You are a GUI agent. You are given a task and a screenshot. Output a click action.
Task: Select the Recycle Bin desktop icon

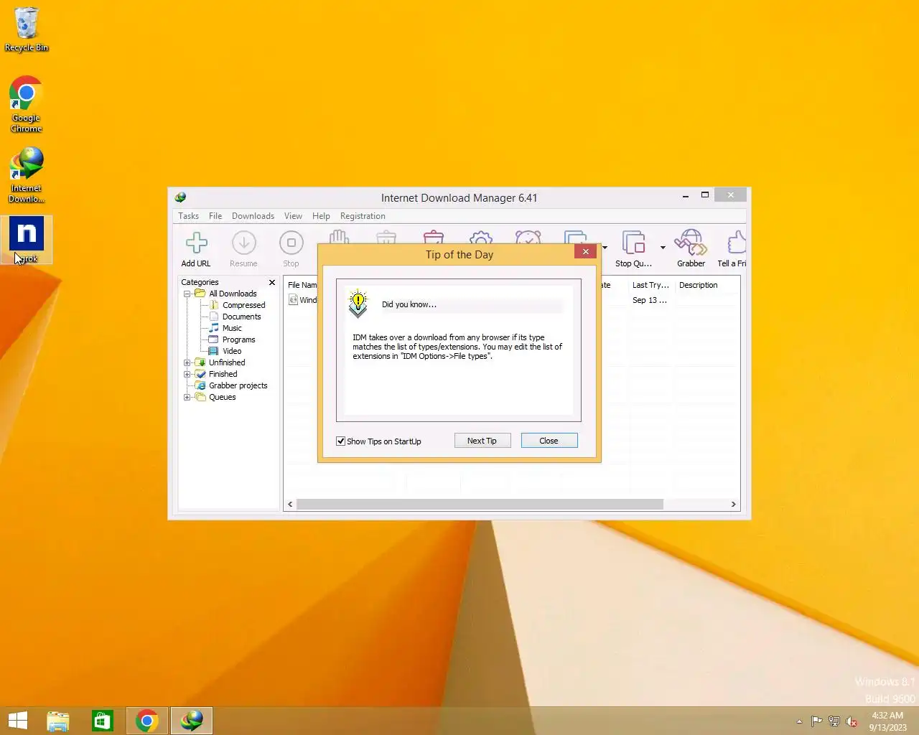tap(27, 29)
